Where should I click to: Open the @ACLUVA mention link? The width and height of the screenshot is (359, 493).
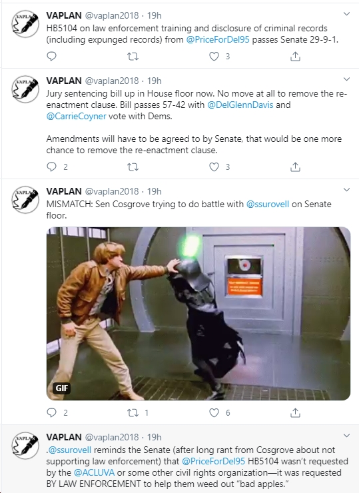(x=94, y=472)
